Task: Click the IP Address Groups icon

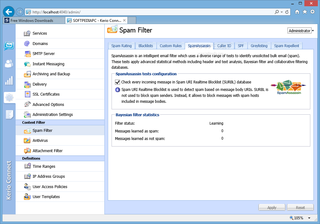Action: click(x=27, y=176)
